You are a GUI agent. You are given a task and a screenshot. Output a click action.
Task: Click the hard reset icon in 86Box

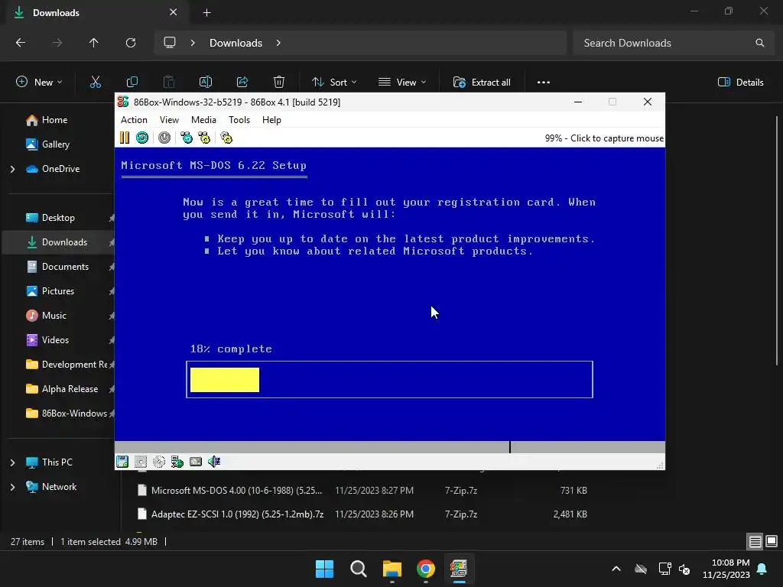pos(141,138)
